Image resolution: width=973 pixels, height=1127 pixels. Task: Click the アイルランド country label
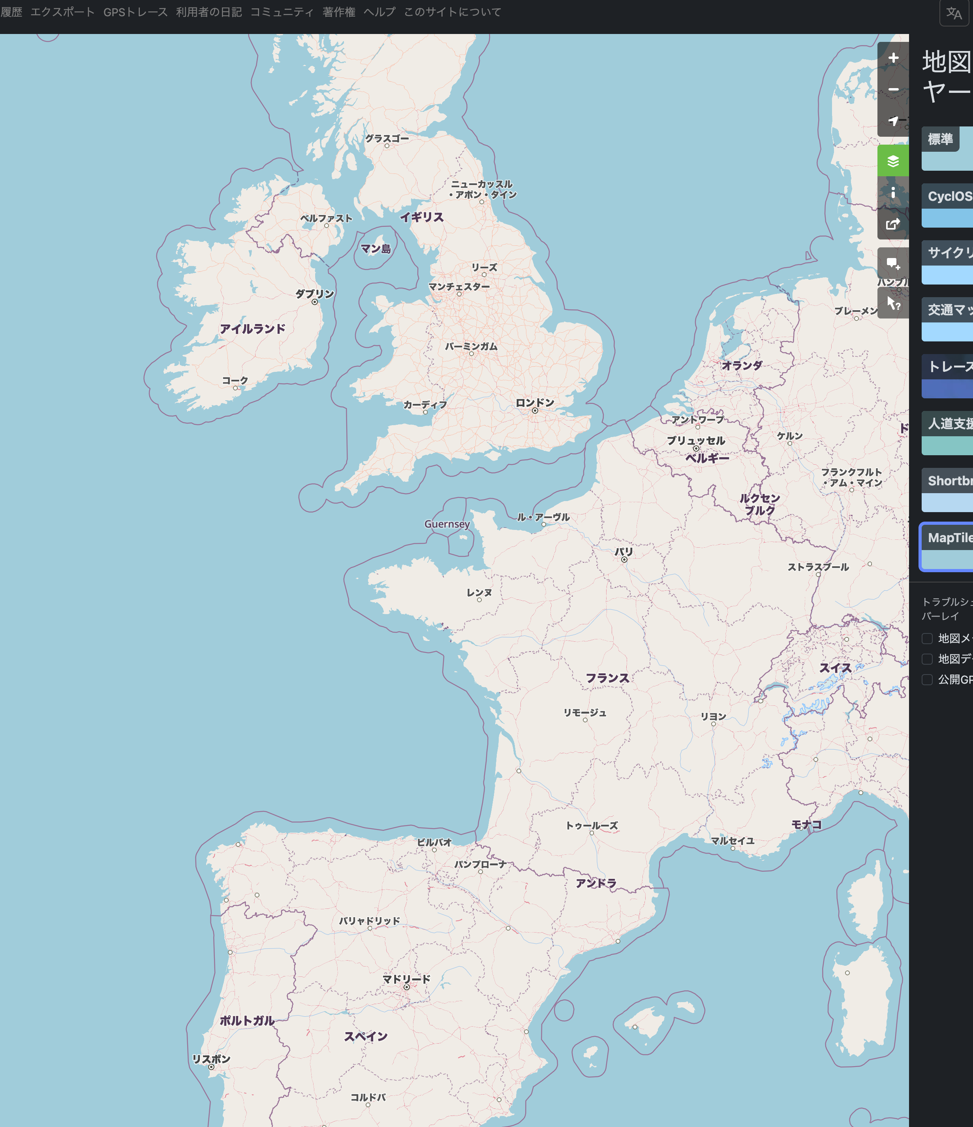click(x=252, y=328)
